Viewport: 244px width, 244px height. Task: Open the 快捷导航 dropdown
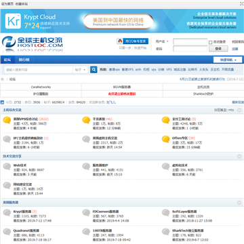click(228, 60)
